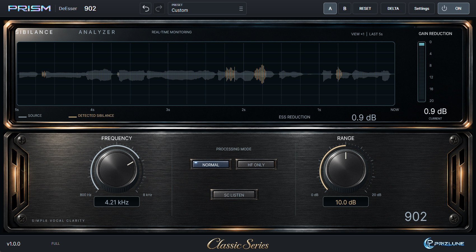Open Settings
Screen dimensions: 476x252
point(422,8)
